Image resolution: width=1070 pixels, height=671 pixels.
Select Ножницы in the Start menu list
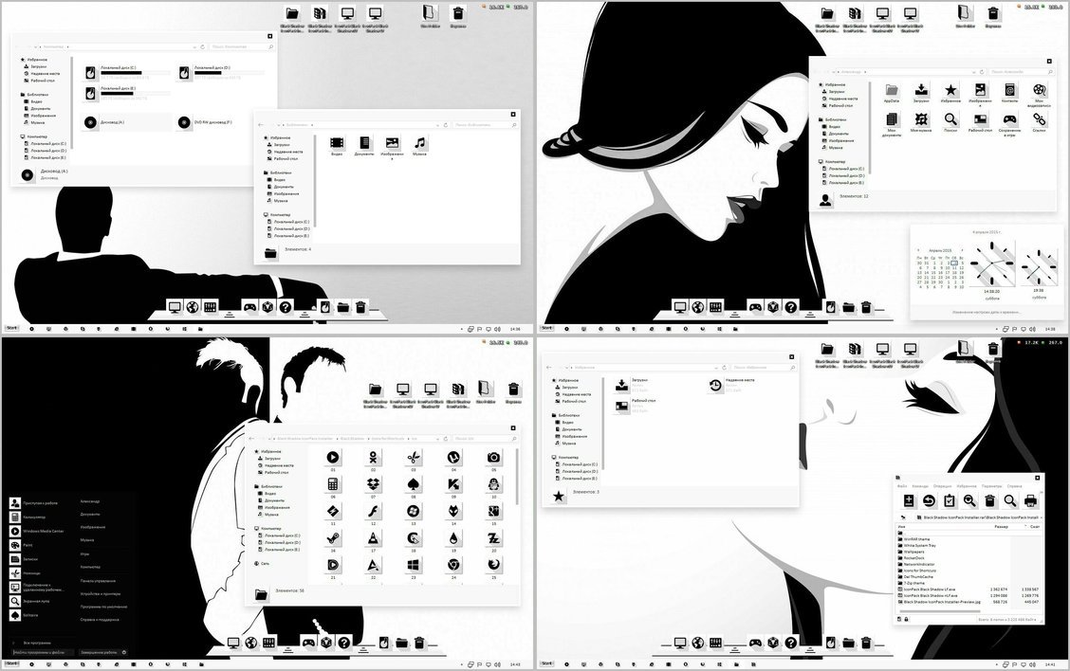coord(30,573)
